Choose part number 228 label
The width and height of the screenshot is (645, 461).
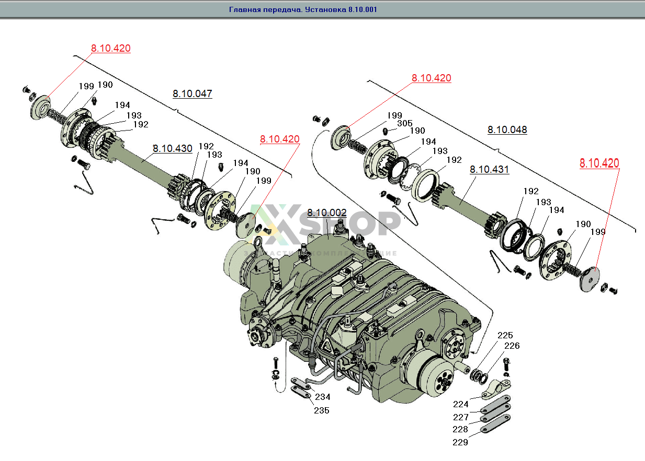[461, 429]
